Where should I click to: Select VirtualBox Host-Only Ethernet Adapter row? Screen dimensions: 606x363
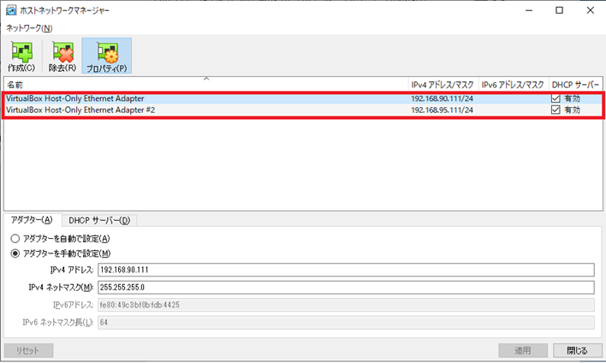(x=303, y=98)
